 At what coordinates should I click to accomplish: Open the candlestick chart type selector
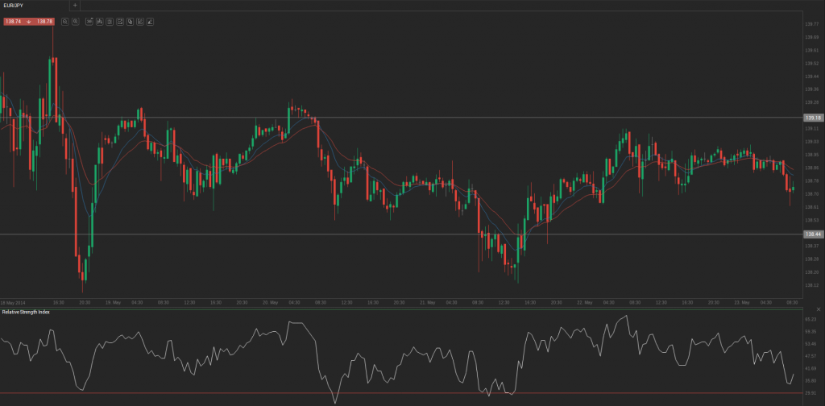98,22
